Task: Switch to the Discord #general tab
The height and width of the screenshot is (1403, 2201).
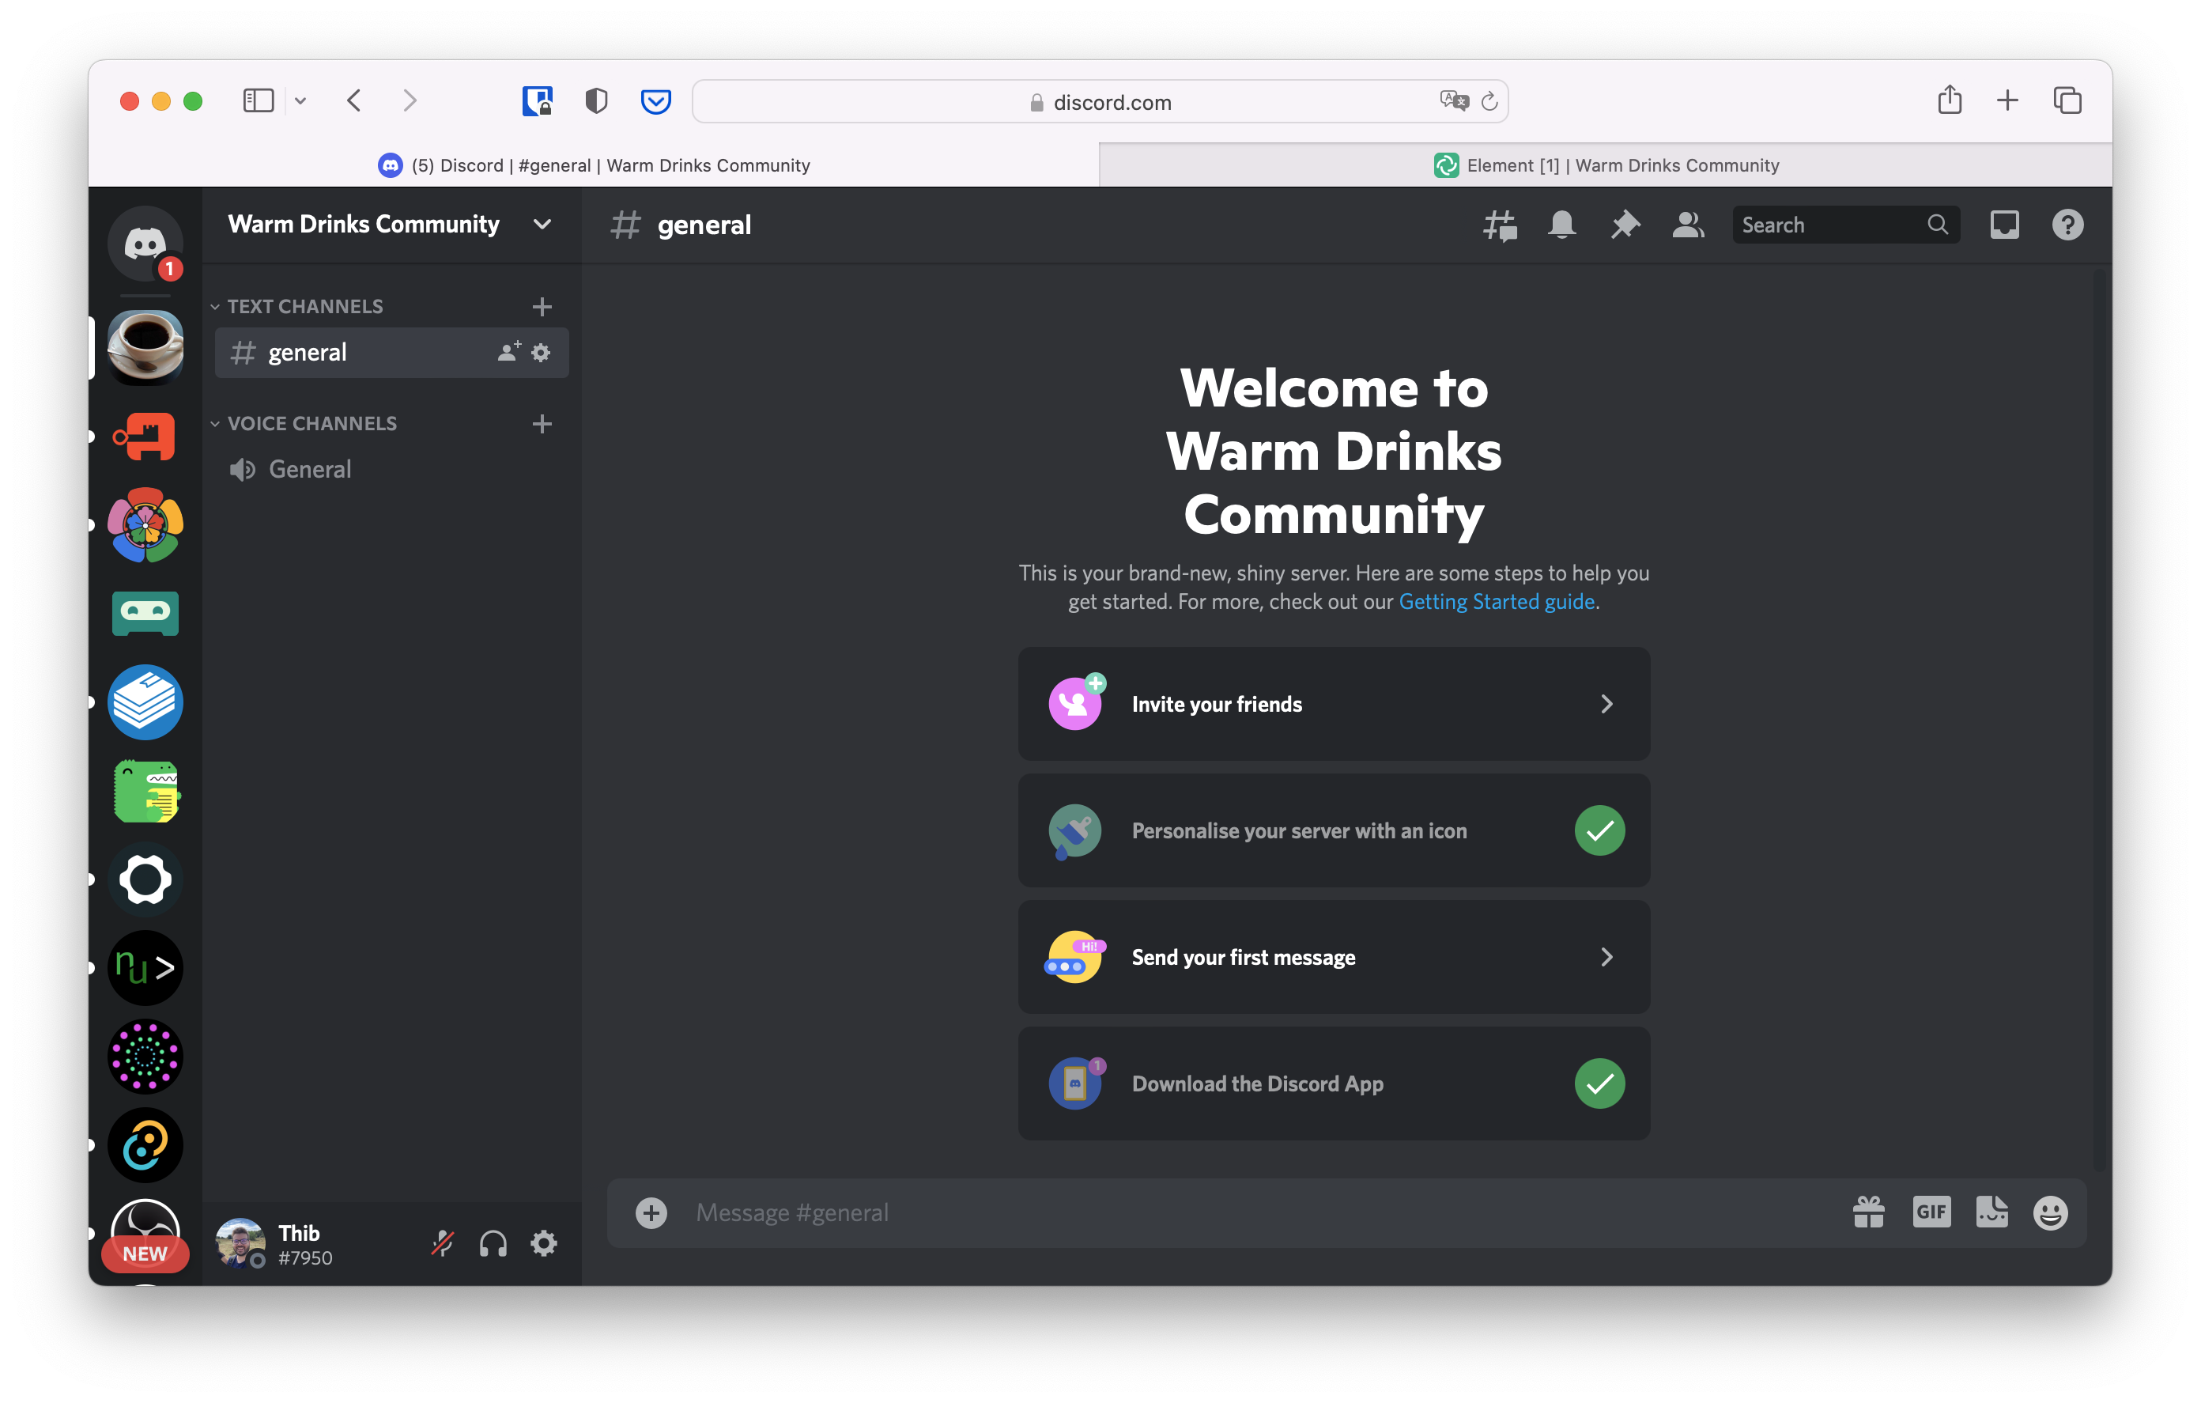Action: pos(594,165)
